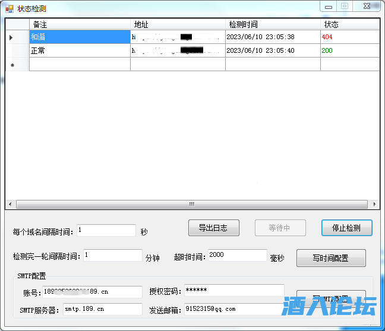Click the SMTP 账号 input field
The image size is (385, 331).
click(92, 292)
